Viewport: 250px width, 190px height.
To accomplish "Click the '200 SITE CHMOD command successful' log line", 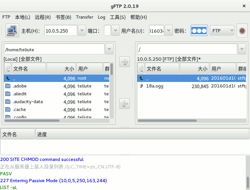I will [x=42, y=159].
